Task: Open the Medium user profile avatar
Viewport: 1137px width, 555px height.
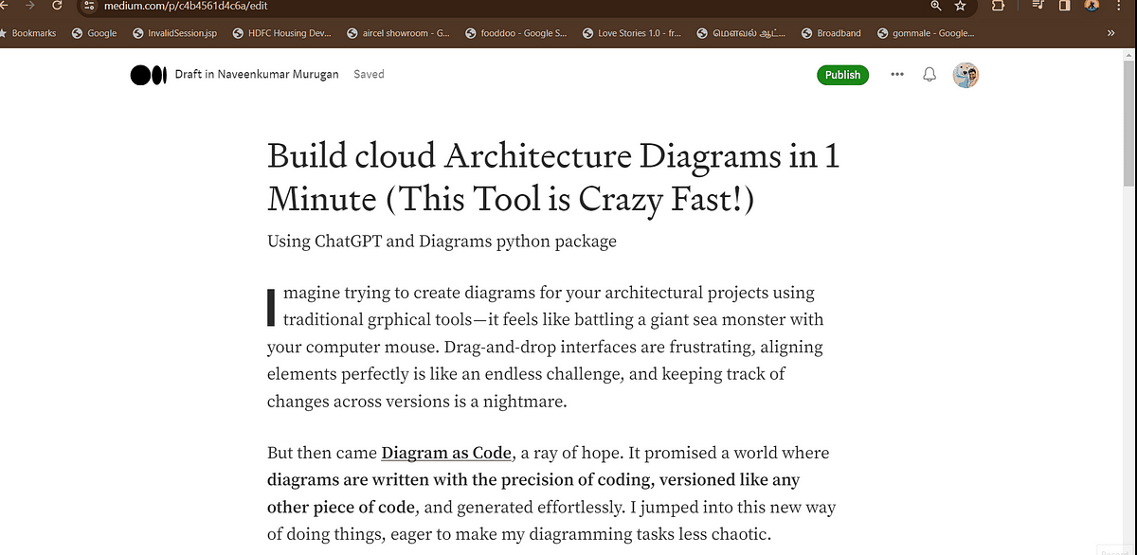Action: [x=966, y=75]
